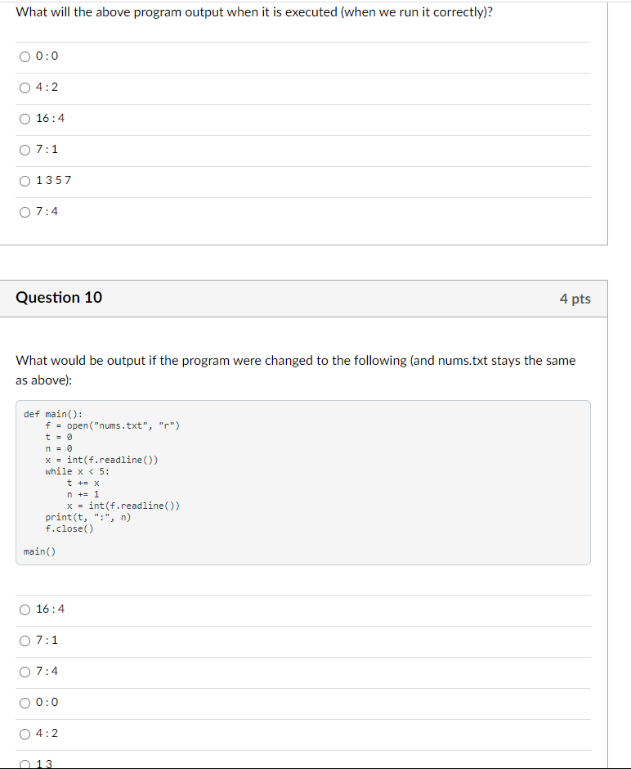Screen dimensions: 631x769
Task: Choose the 4:2 option in the first question
Action: (x=25, y=88)
